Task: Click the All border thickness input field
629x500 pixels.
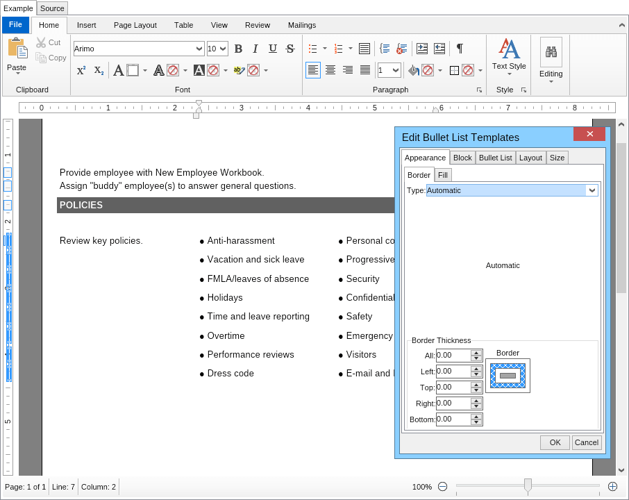Action: coord(453,356)
